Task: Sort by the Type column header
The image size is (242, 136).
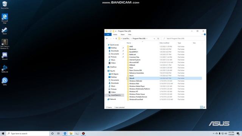Action: (179, 43)
